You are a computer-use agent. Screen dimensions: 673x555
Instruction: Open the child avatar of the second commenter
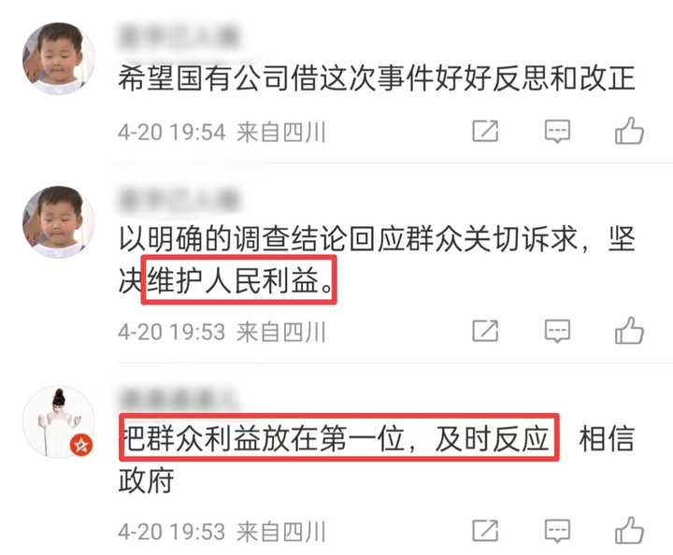coord(59,221)
